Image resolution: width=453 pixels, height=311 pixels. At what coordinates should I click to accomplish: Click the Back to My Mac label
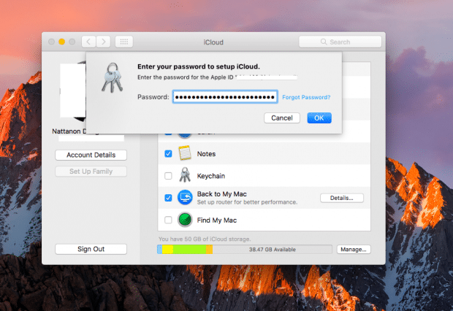point(222,194)
